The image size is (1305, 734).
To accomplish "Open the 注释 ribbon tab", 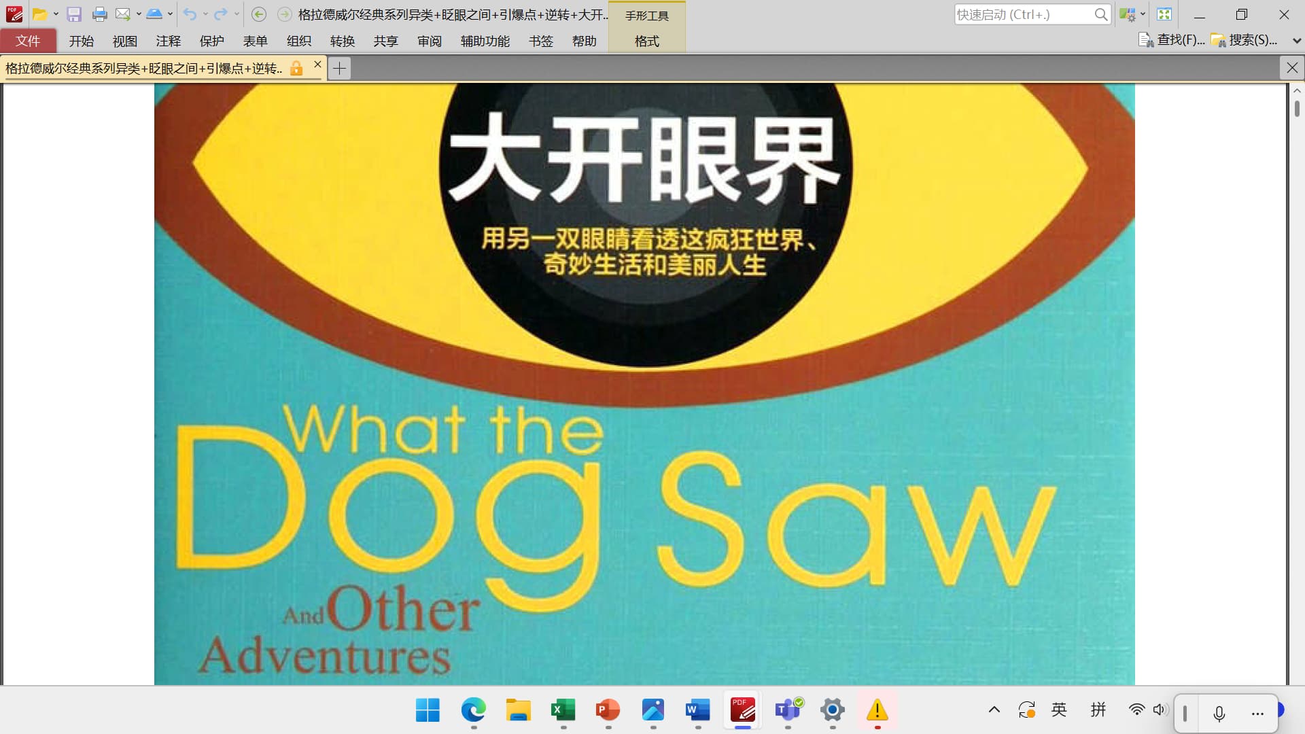I will pos(168,41).
